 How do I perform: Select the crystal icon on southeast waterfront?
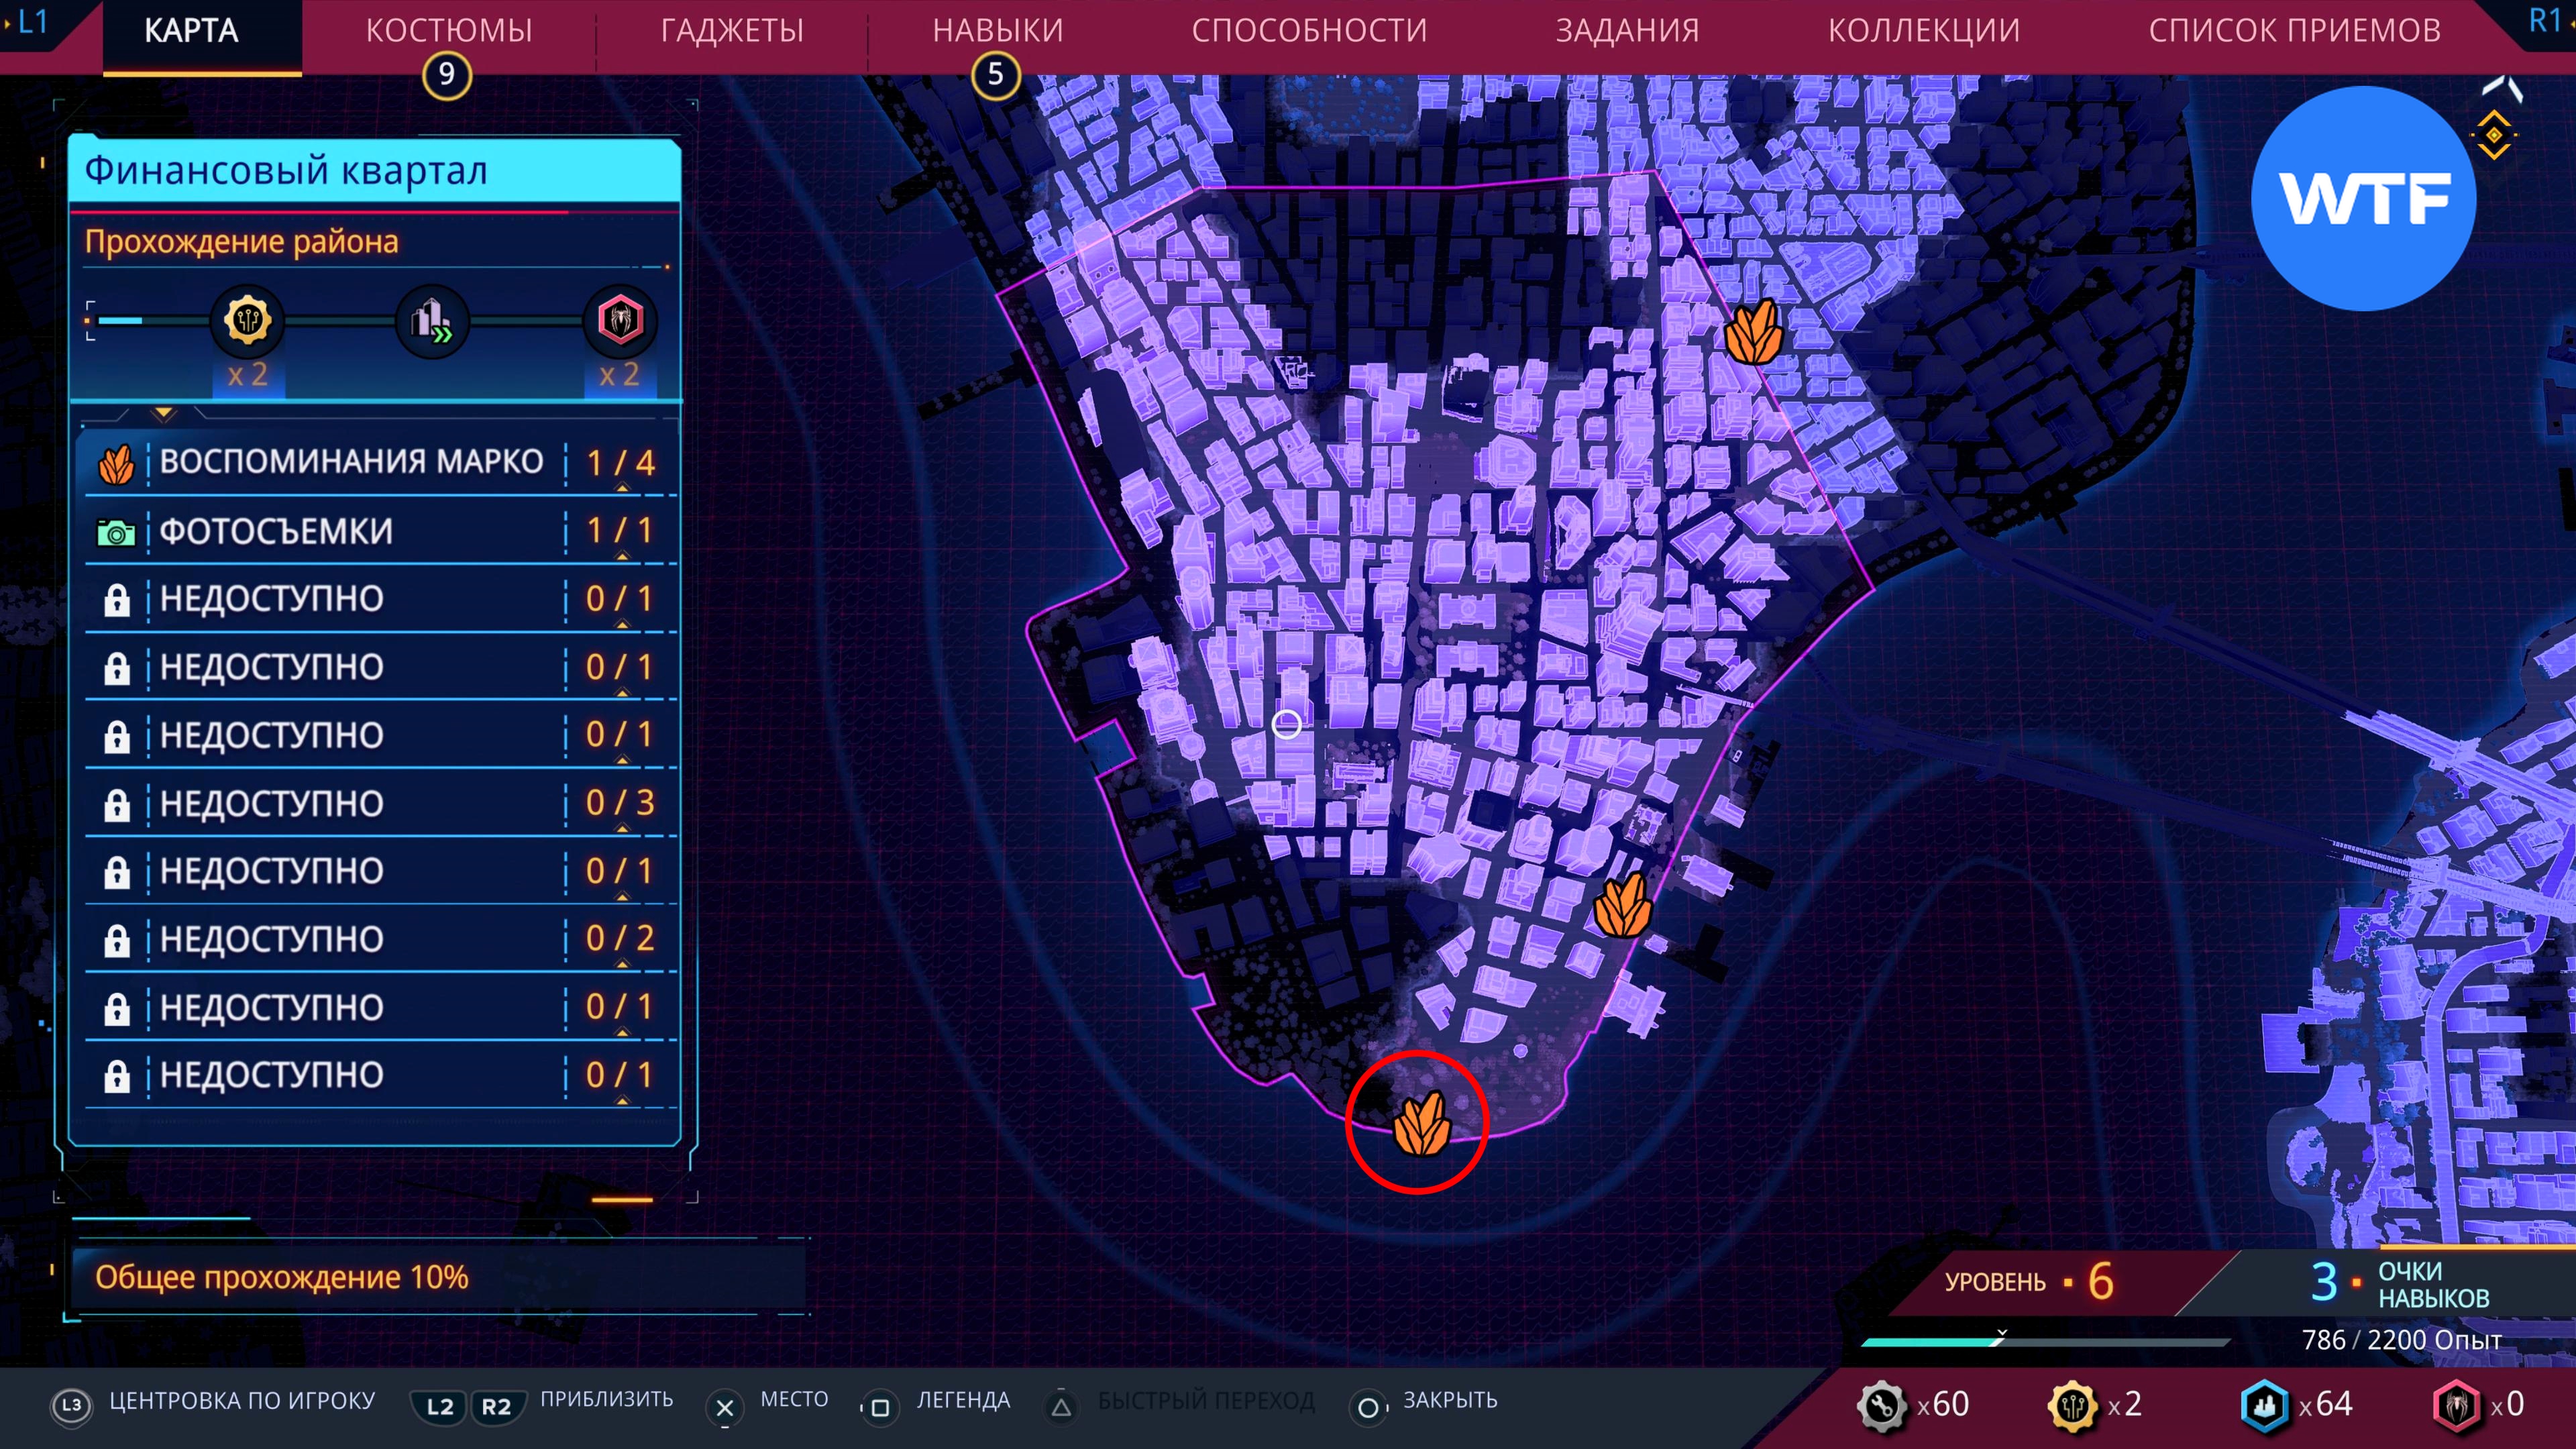click(1622, 905)
